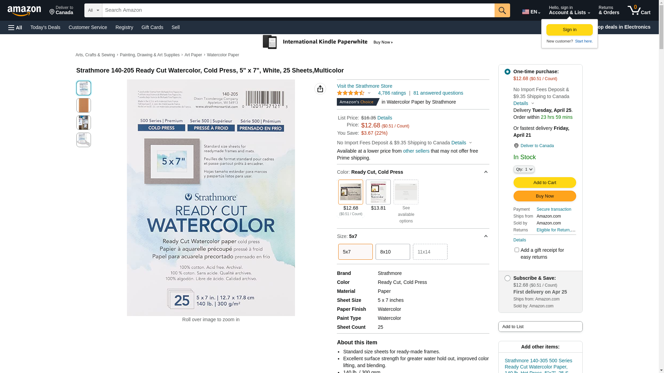Image resolution: width=664 pixels, height=373 pixels.
Task: Click the share icon beside product image
Action: coord(320,89)
